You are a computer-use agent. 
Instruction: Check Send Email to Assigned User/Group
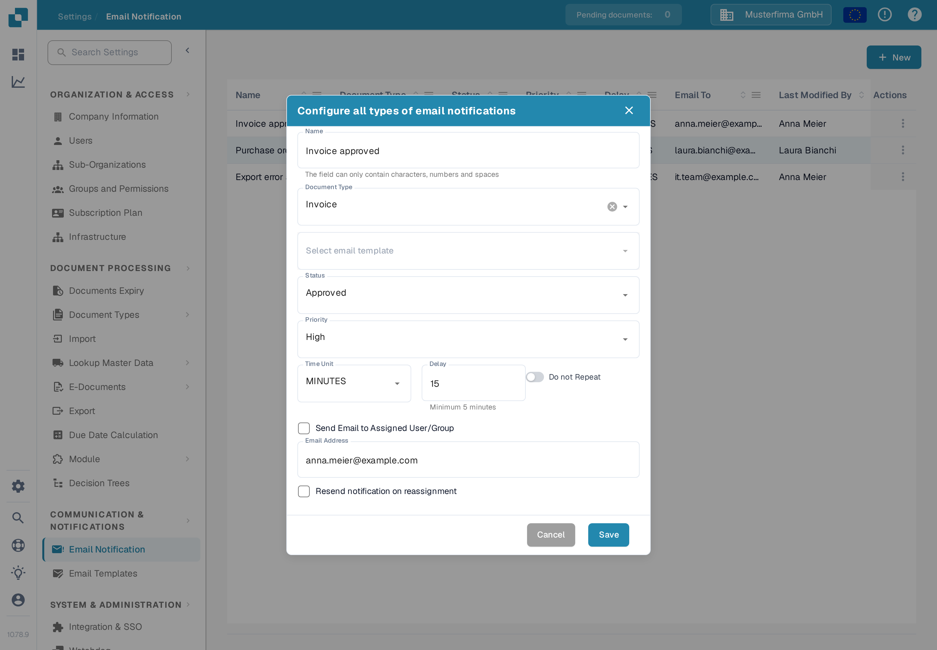pyautogui.click(x=304, y=428)
